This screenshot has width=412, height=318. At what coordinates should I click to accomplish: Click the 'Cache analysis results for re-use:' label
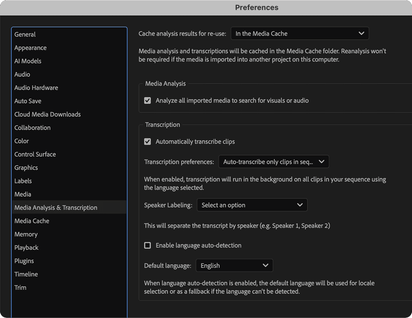pyautogui.click(x=182, y=34)
